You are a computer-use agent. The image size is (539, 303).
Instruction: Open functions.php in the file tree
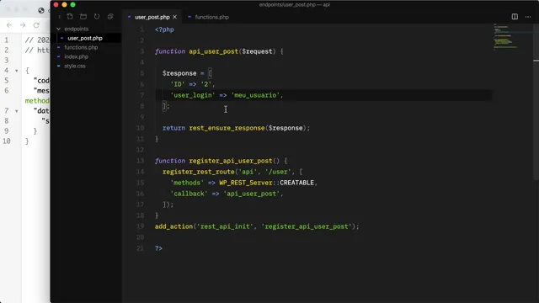(x=81, y=47)
